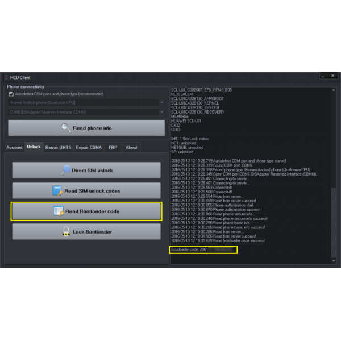
Task: Switch to the Account tab
Action: pyautogui.click(x=14, y=147)
